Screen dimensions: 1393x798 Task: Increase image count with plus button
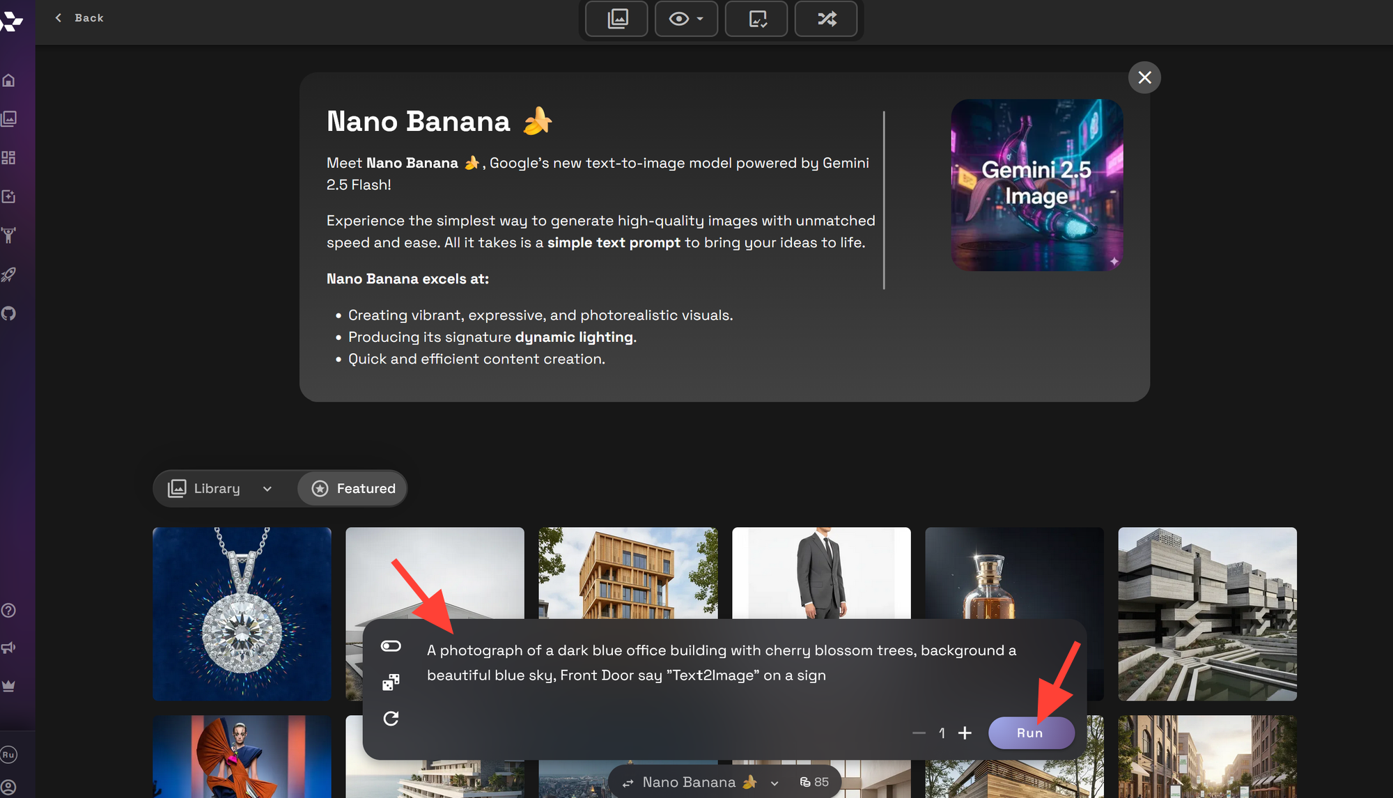point(965,733)
